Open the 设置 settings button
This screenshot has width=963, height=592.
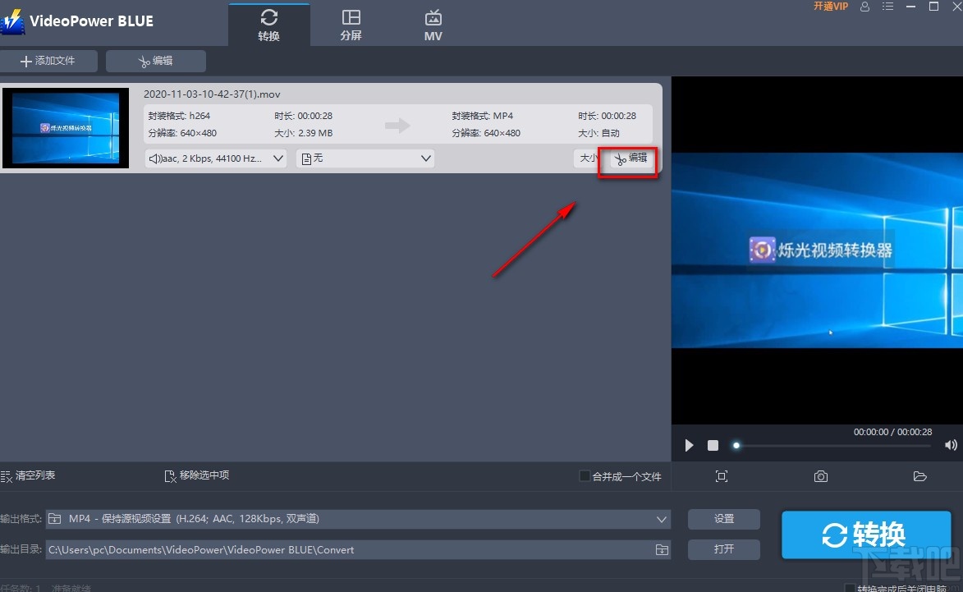click(x=723, y=518)
